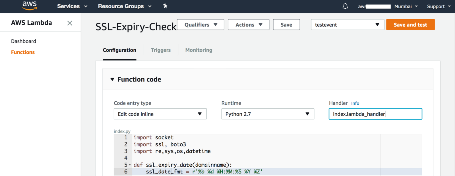Click the ssl_date_fmt code line

point(204,171)
